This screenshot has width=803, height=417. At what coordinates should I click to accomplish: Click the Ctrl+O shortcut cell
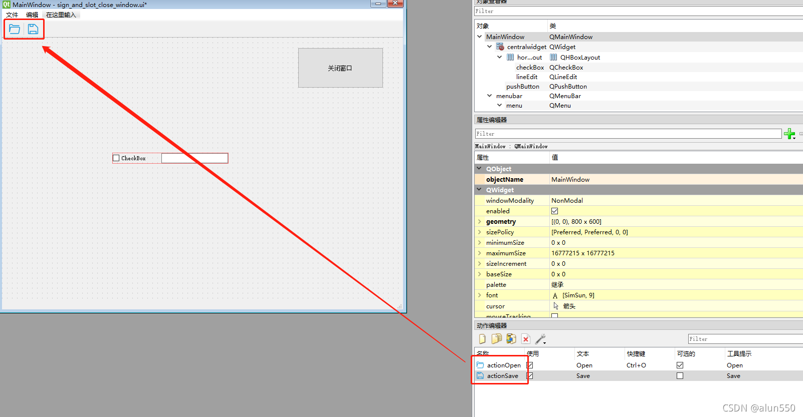click(x=636, y=365)
